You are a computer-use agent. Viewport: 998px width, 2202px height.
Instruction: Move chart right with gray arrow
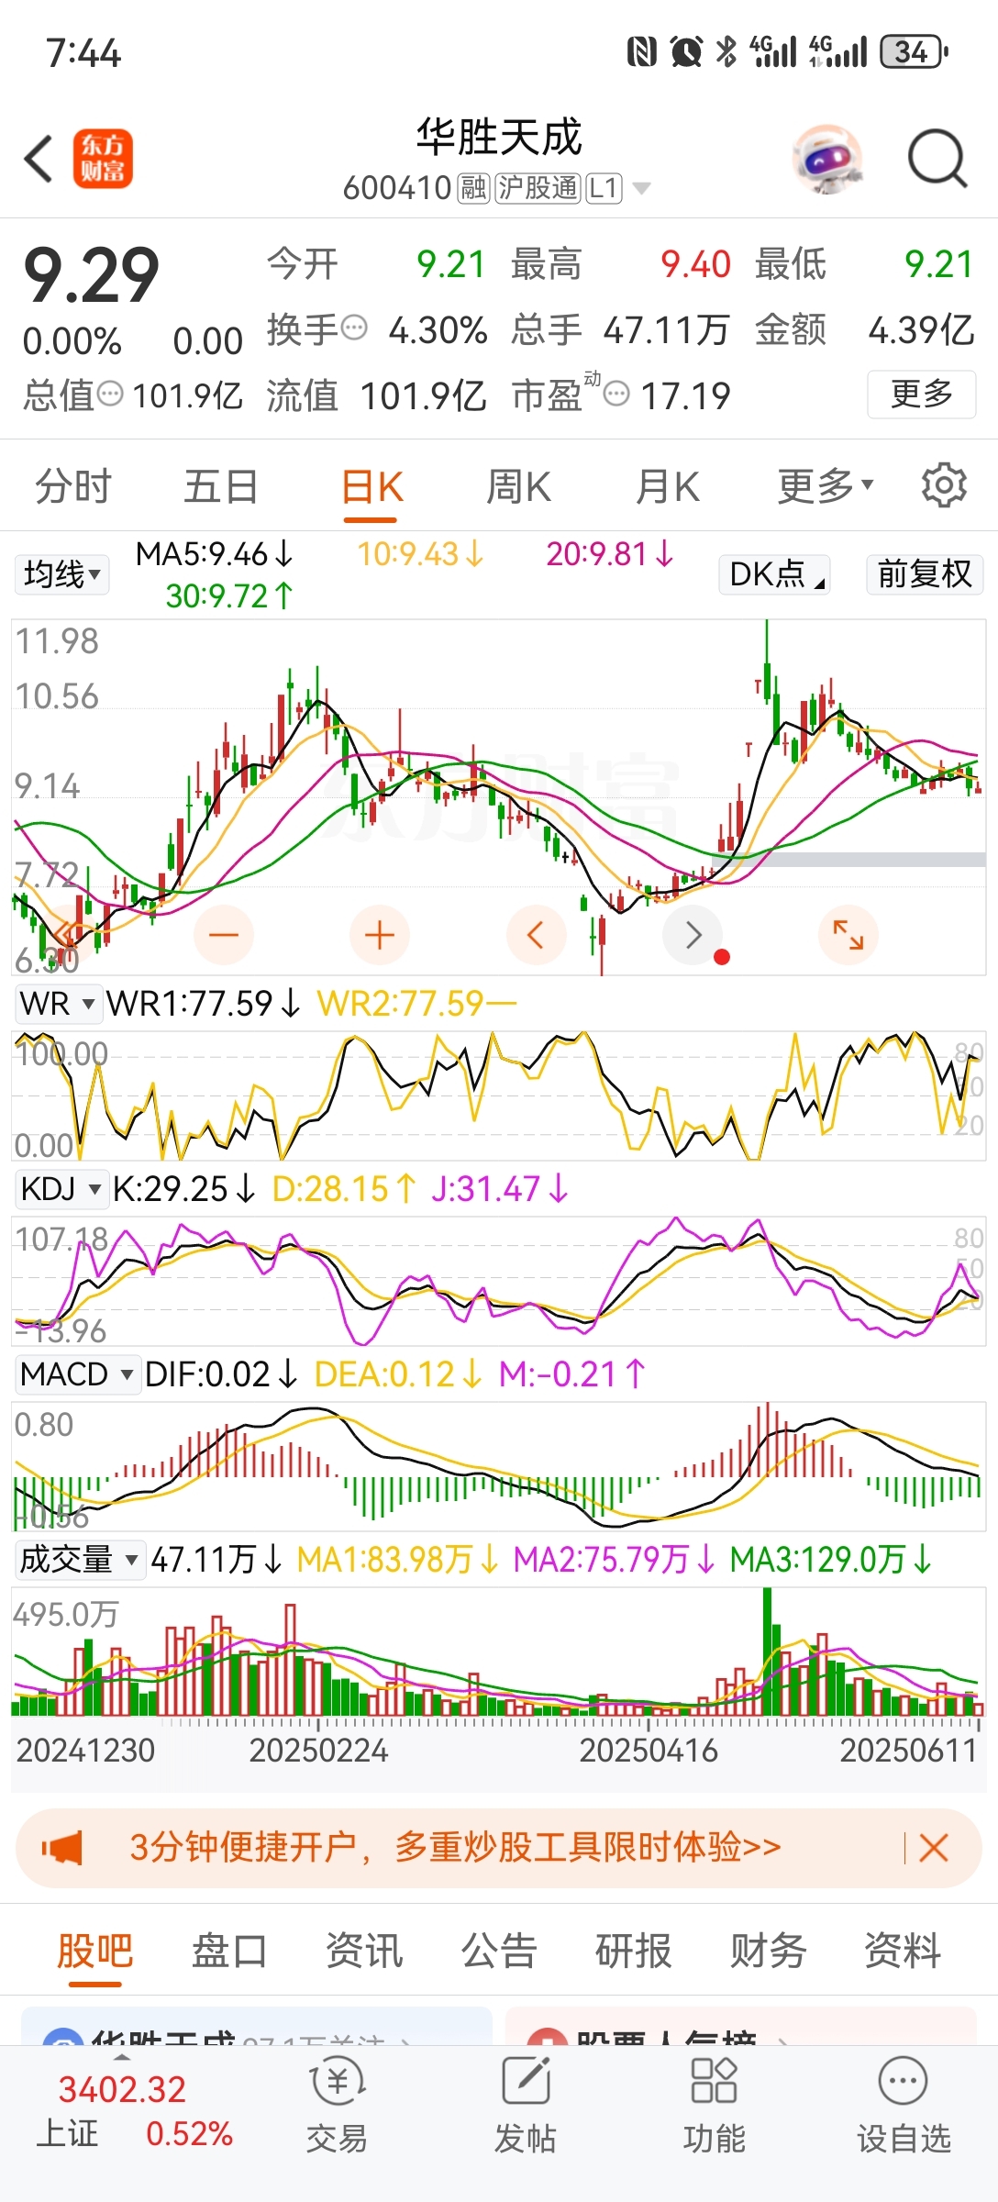(693, 935)
